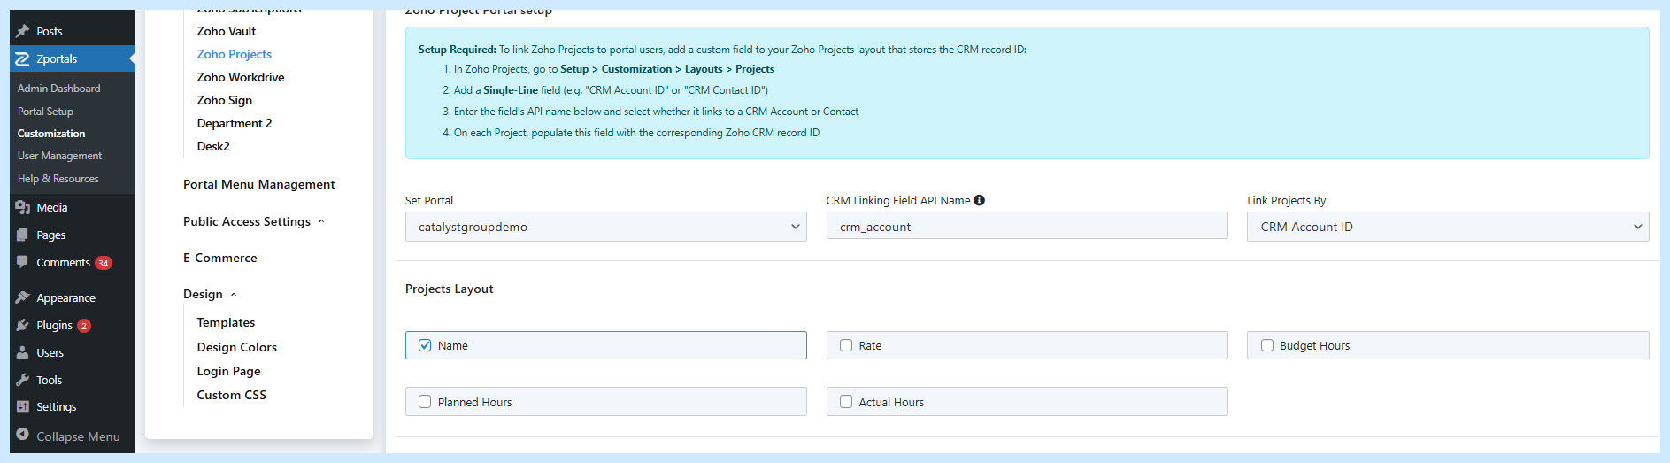
Task: Click the Collapse Menu arrow icon
Action: click(23, 435)
